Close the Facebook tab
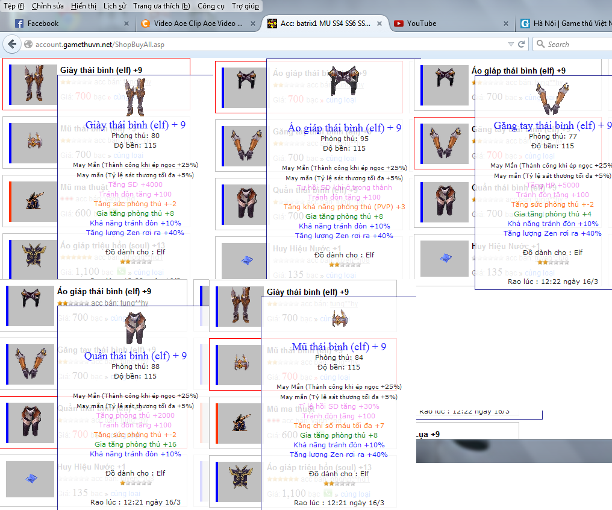Image resolution: width=612 pixels, height=510 pixels. point(126,24)
